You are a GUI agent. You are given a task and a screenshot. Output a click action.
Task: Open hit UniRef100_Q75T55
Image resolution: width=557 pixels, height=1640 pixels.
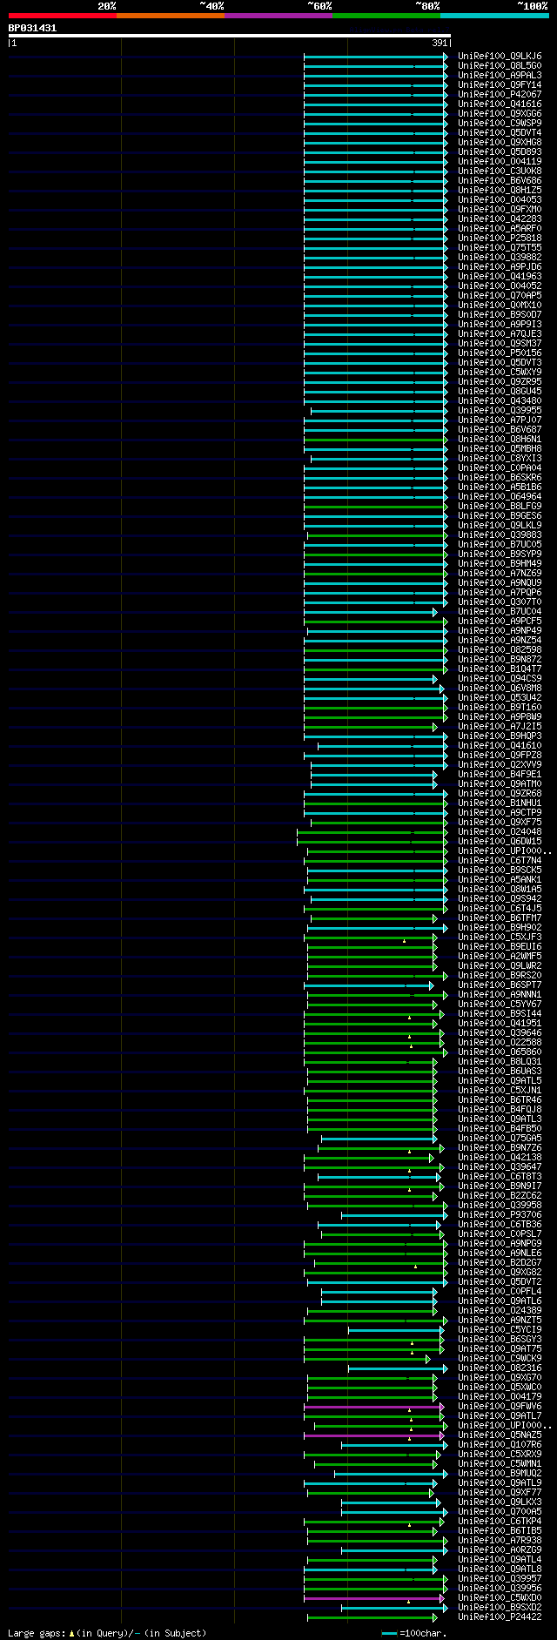(500, 247)
